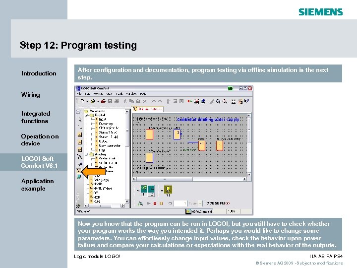Click the simulation power failure icon
357x268 pixels.
(140, 203)
